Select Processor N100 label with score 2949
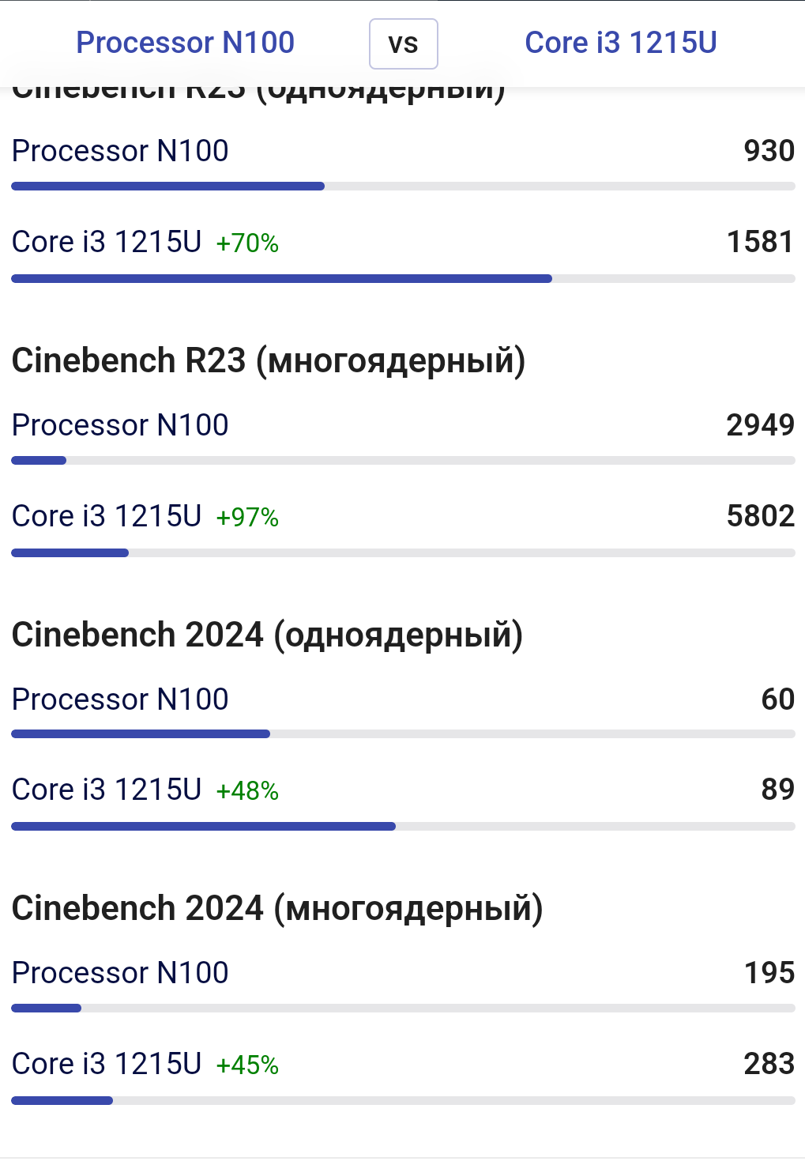The height and width of the screenshot is (1165, 805). (120, 425)
